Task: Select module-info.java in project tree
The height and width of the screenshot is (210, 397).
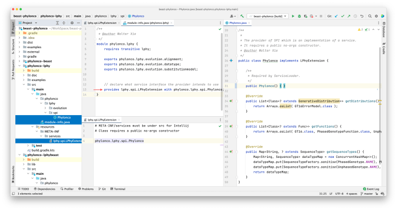Action: click(x=55, y=122)
